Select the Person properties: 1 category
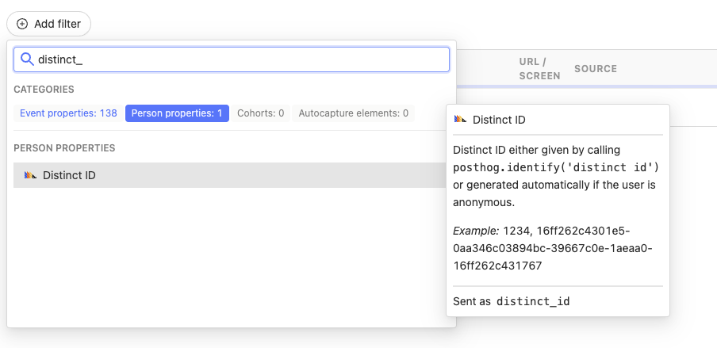 [177, 113]
